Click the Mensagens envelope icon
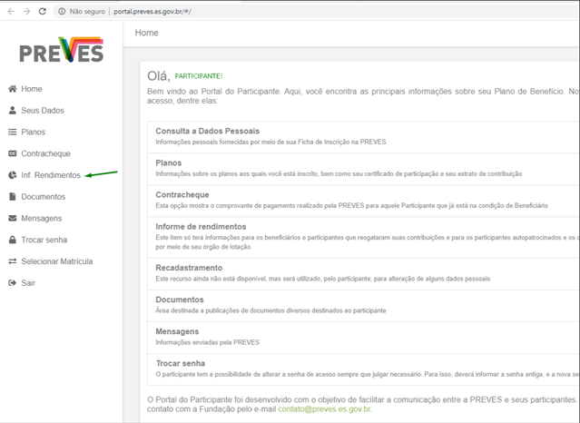This screenshot has height=423, width=580. (x=13, y=219)
